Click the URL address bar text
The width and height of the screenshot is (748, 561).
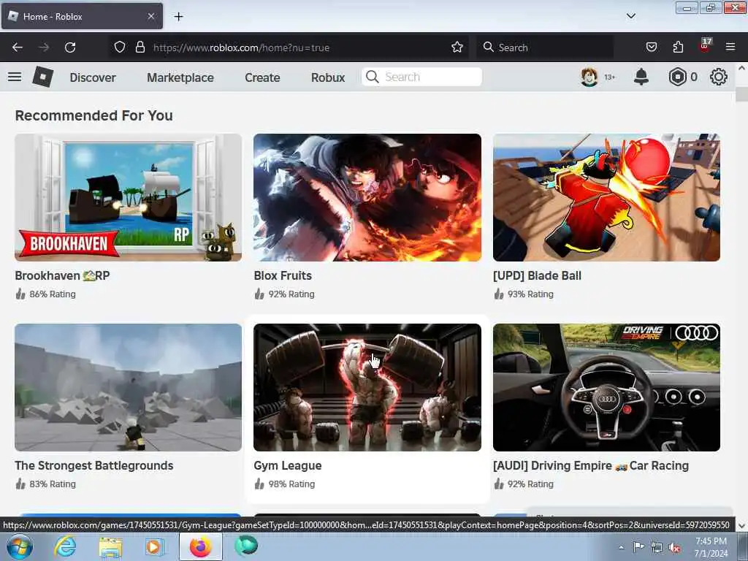click(x=241, y=47)
